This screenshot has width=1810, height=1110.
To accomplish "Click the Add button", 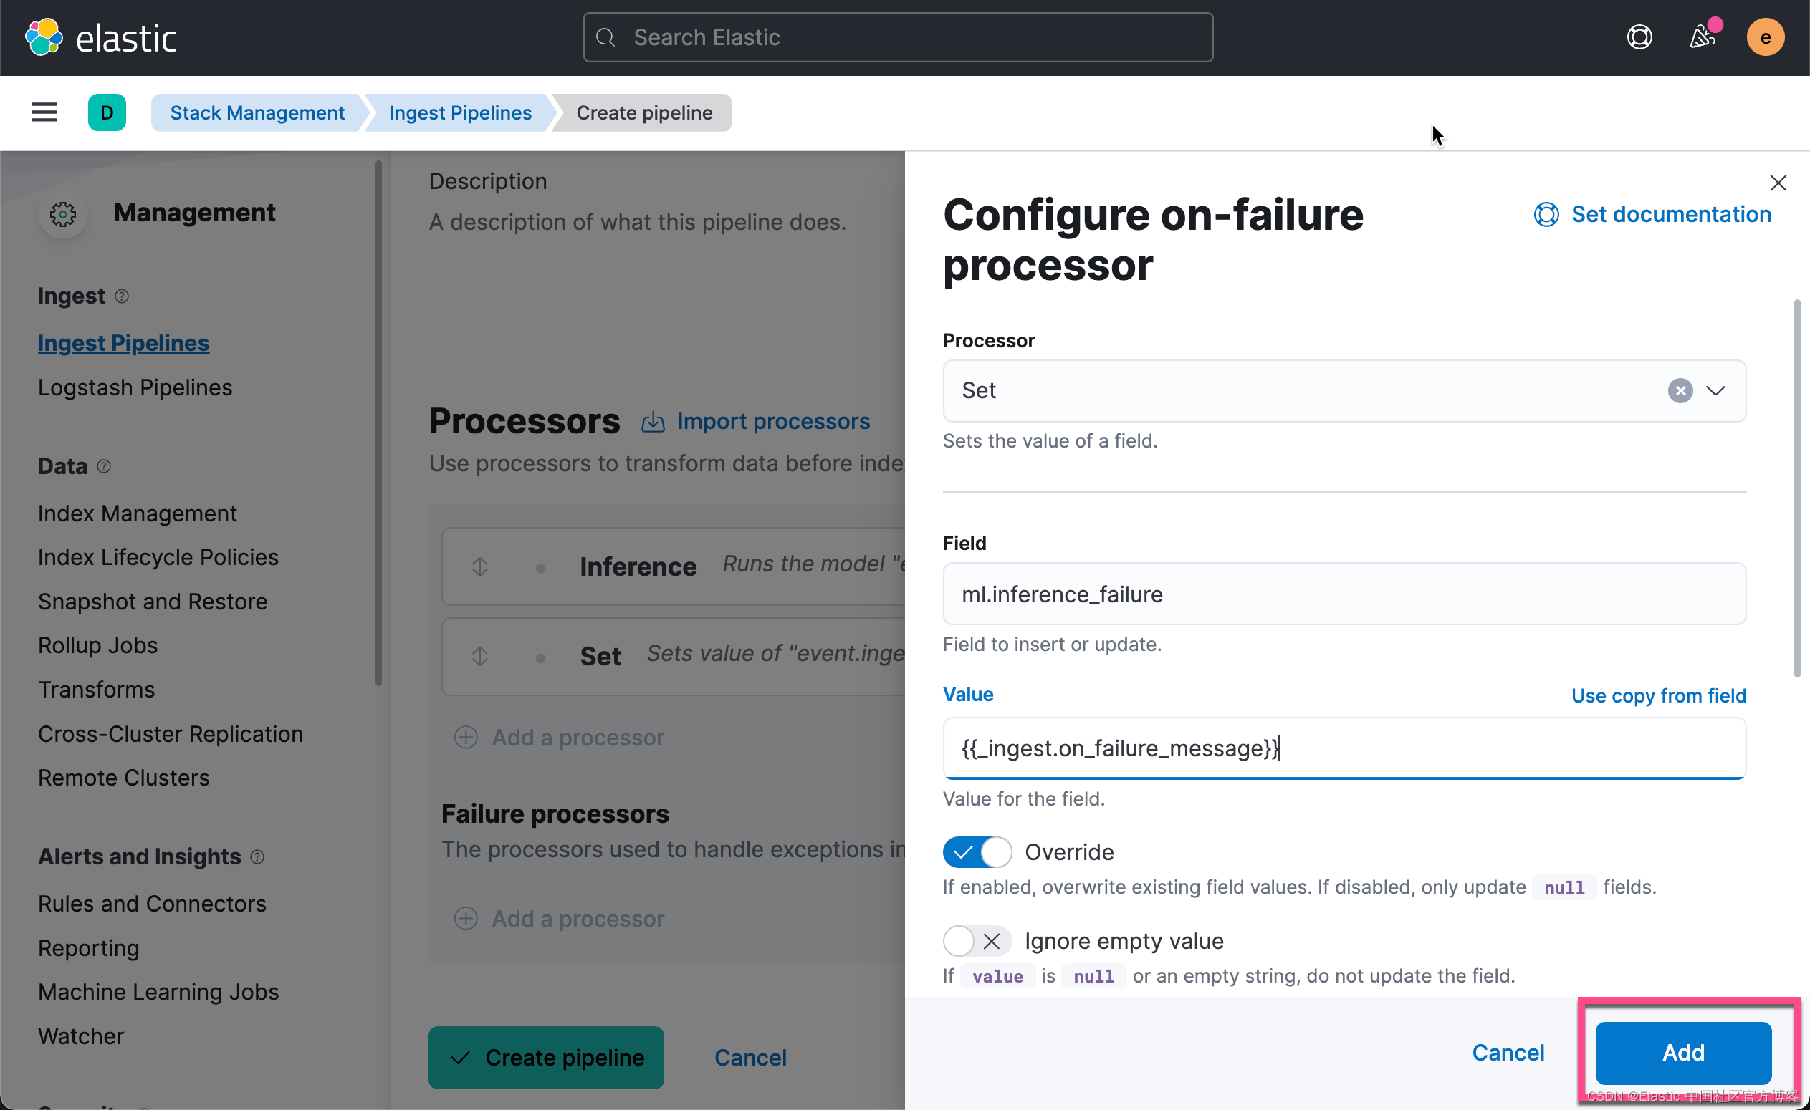I will 1682,1052.
